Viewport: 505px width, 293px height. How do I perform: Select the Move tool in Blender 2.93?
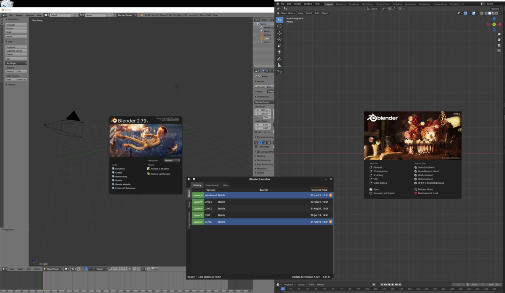[279, 33]
